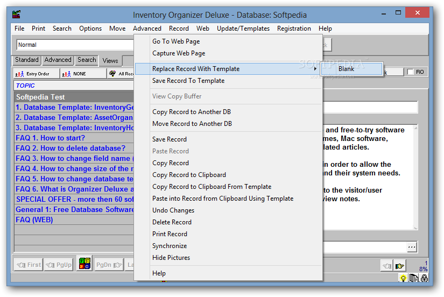444x297 pixels.
Task: Click the Normal mode input field
Action: [x=75, y=45]
